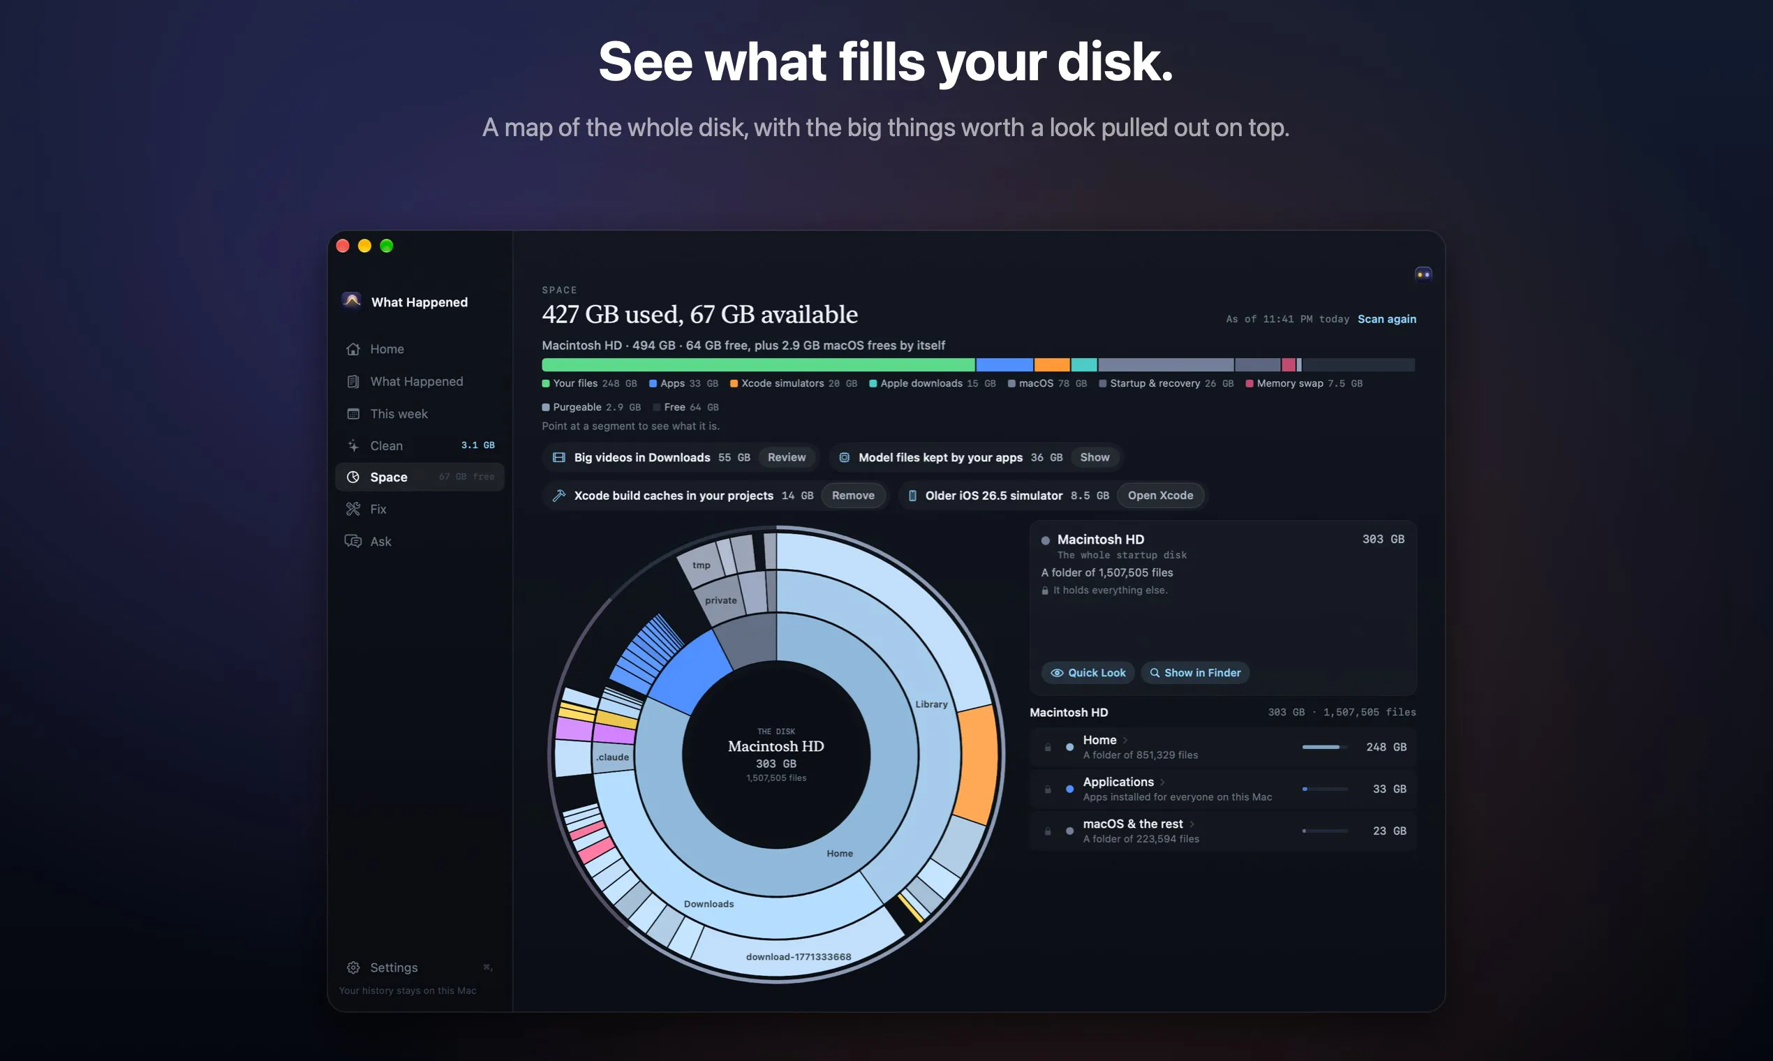Expand the Home folder row chevron
This screenshot has width=1773, height=1061.
coord(1125,740)
